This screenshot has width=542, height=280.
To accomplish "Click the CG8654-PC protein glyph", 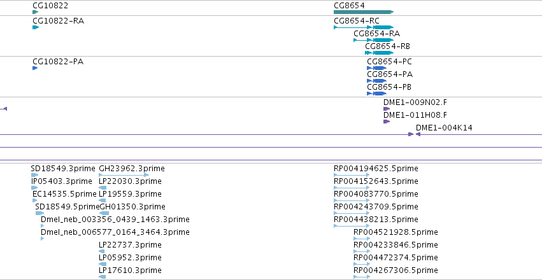I will [377, 68].
